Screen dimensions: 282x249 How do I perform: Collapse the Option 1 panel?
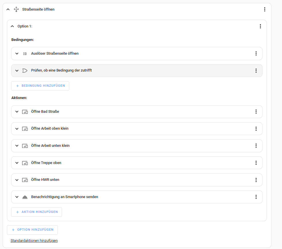12,26
